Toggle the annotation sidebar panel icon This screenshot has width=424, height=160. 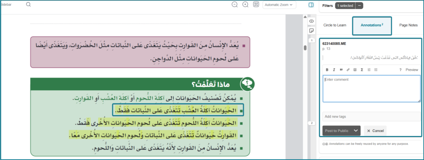[x=311, y=5]
